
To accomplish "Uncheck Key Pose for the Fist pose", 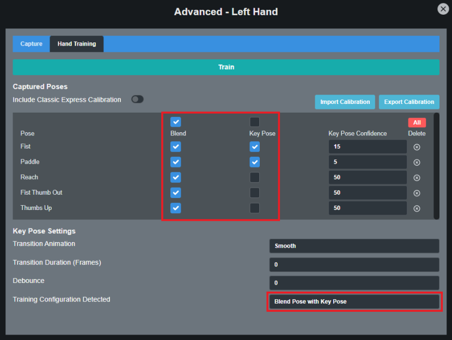I will coord(254,146).
